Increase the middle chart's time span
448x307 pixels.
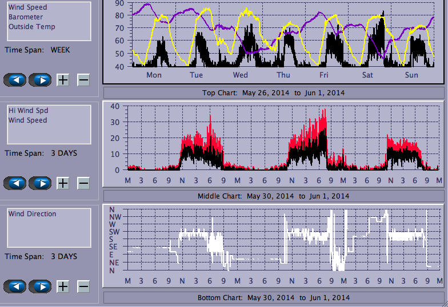63,183
